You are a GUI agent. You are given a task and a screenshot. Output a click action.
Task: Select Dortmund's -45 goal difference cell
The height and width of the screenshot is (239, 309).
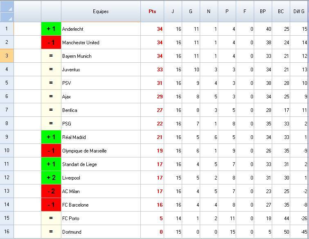[x=299, y=232]
